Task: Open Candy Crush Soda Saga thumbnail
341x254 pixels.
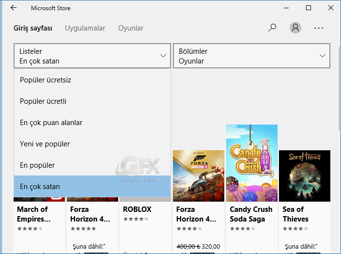Action: pyautogui.click(x=252, y=163)
